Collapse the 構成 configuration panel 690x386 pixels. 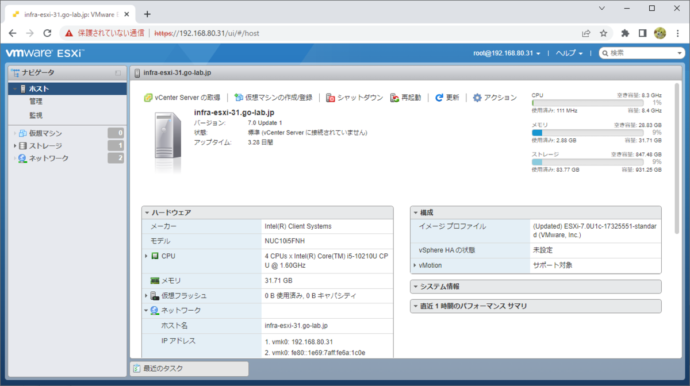click(416, 213)
